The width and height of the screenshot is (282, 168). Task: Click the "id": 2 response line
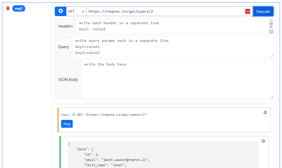[x=91, y=155]
